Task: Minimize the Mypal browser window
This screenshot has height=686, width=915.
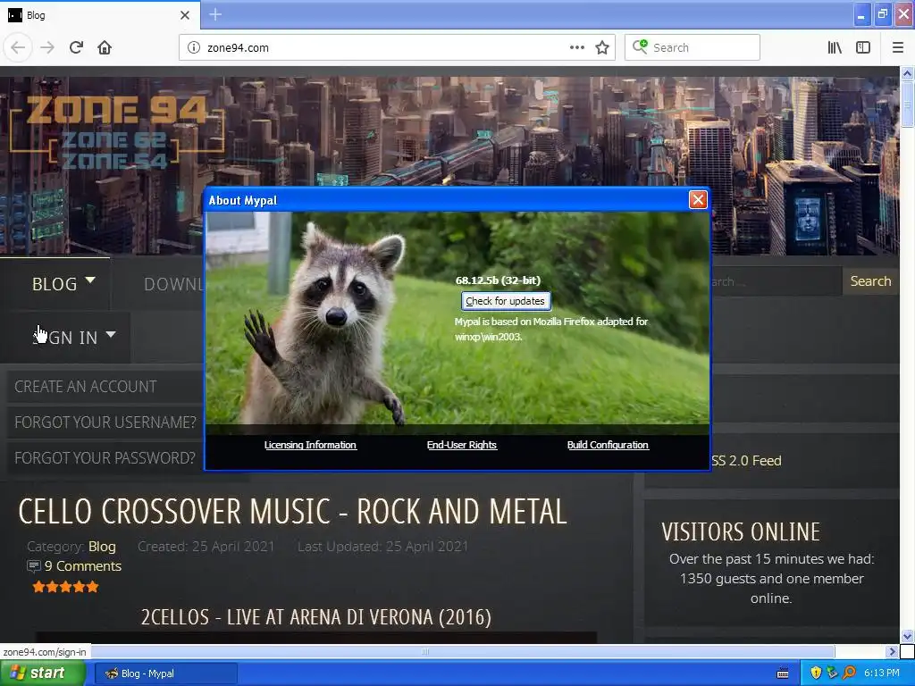Action: tap(861, 14)
